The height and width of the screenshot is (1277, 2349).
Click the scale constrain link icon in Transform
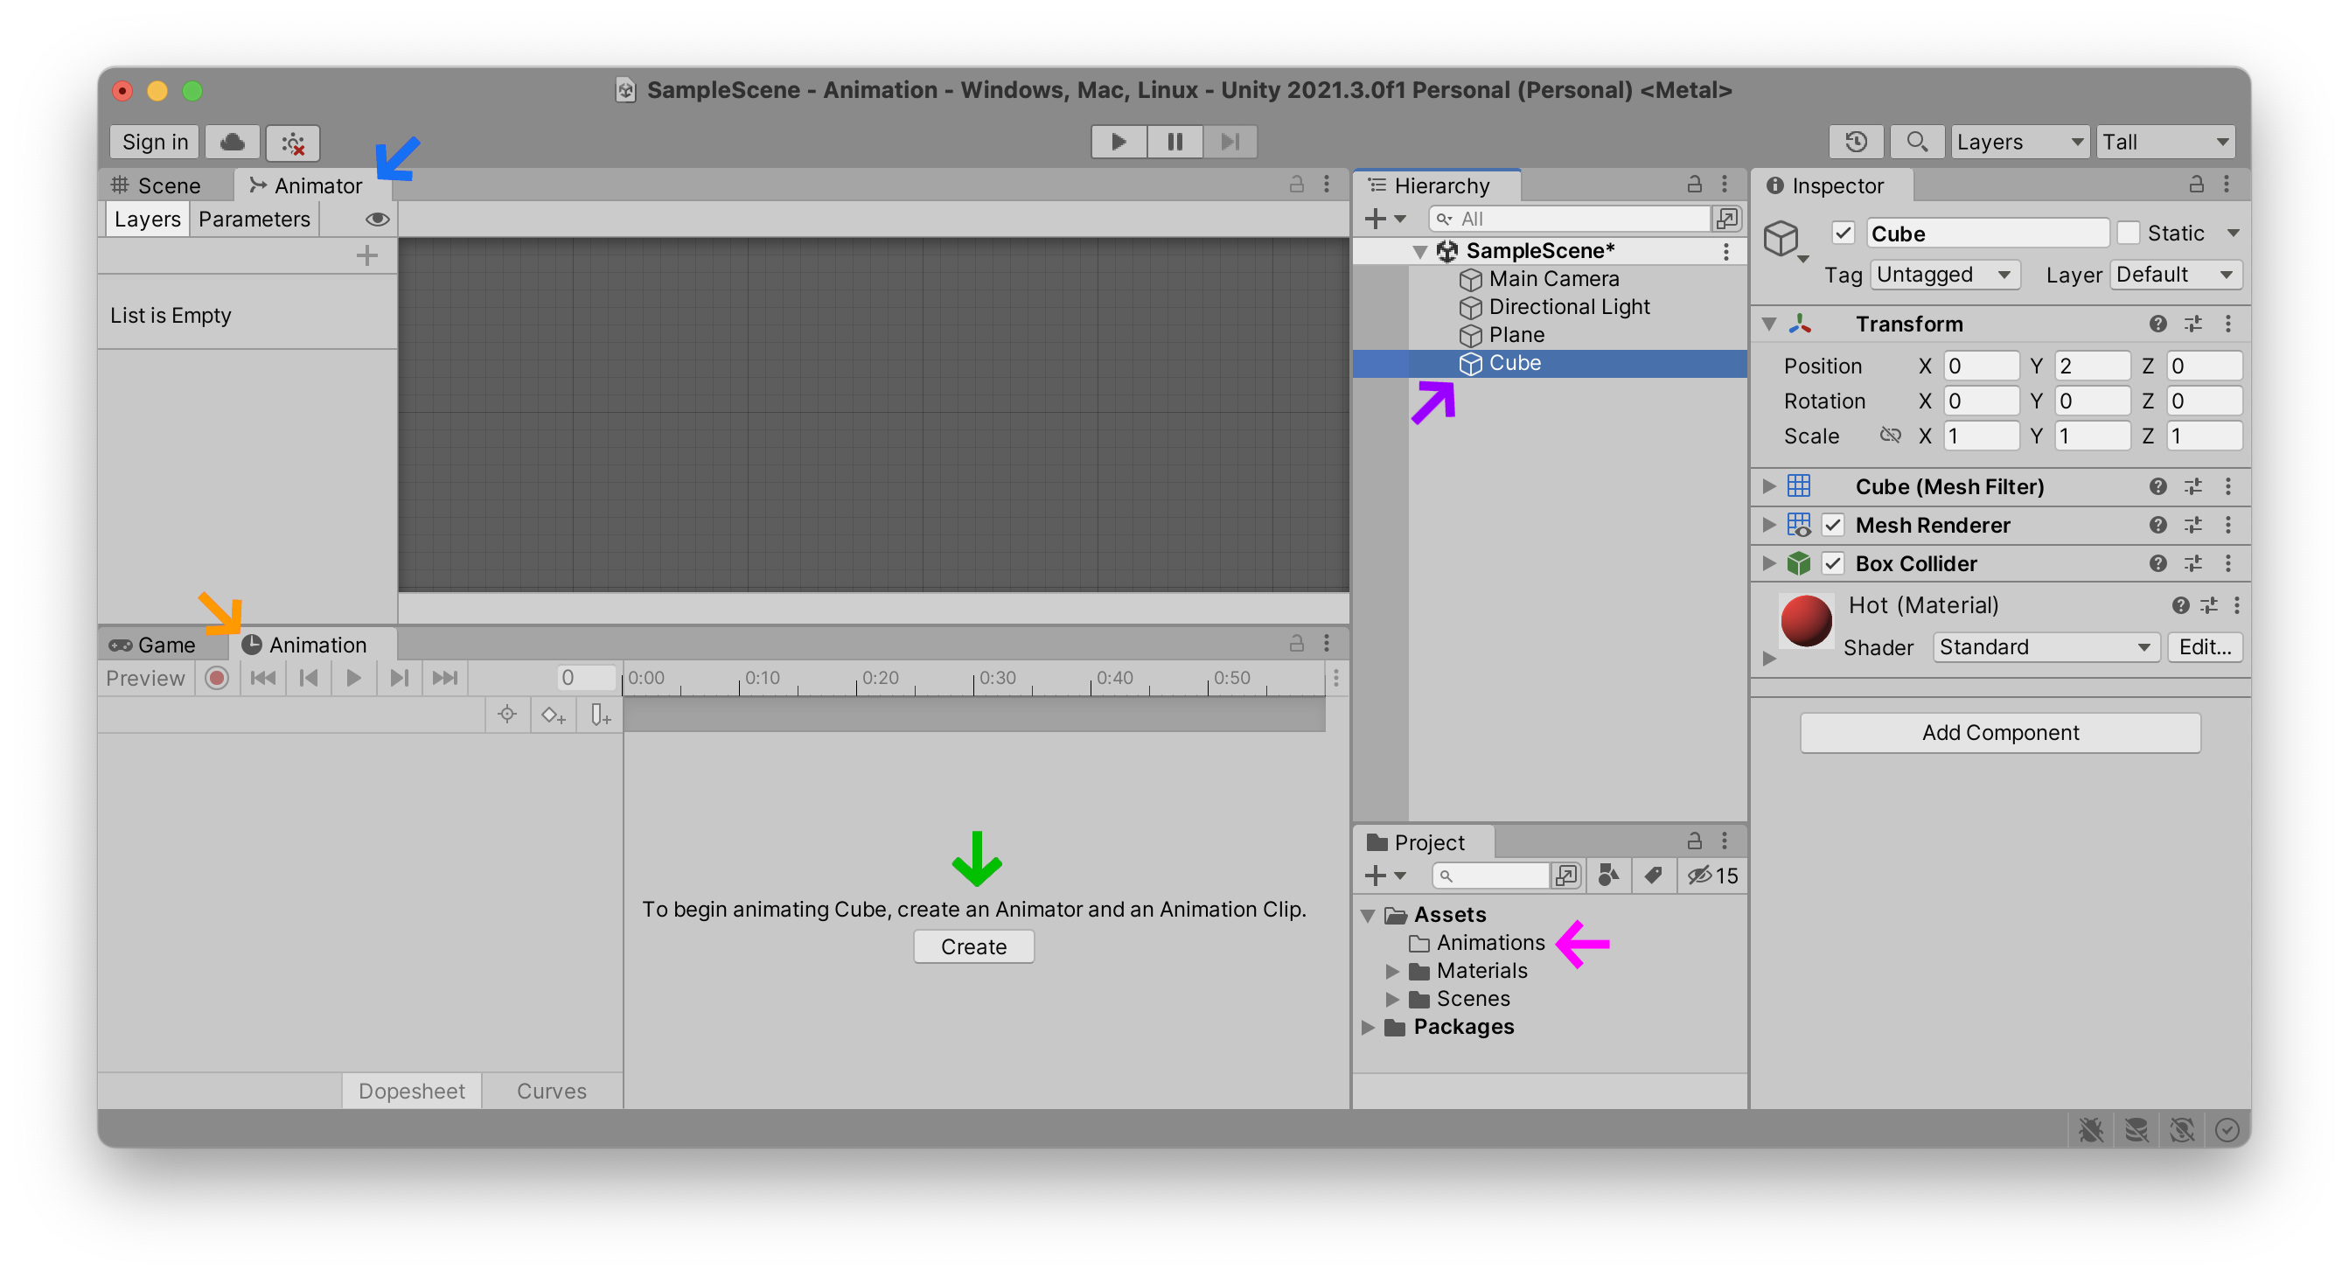tap(1892, 436)
